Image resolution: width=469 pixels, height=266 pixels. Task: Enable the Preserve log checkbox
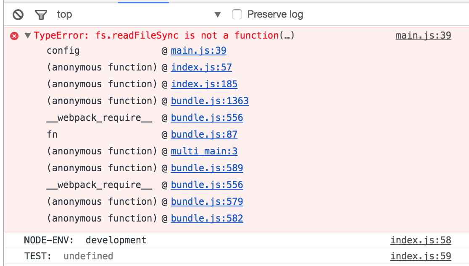pyautogui.click(x=237, y=15)
